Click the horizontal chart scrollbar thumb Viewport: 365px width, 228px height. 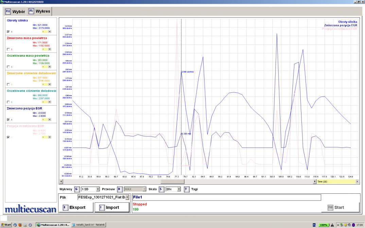(172, 181)
